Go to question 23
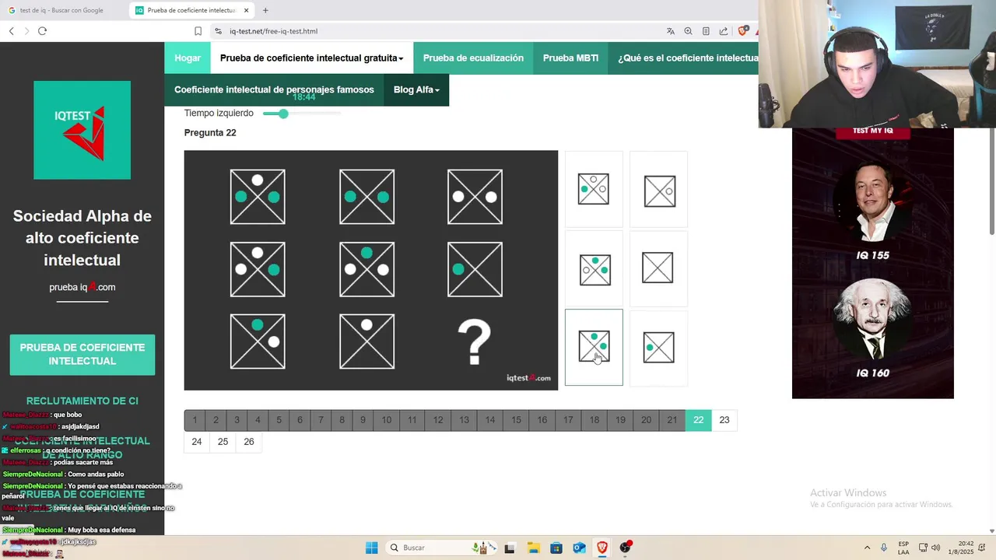The image size is (996, 560). pos(724,420)
